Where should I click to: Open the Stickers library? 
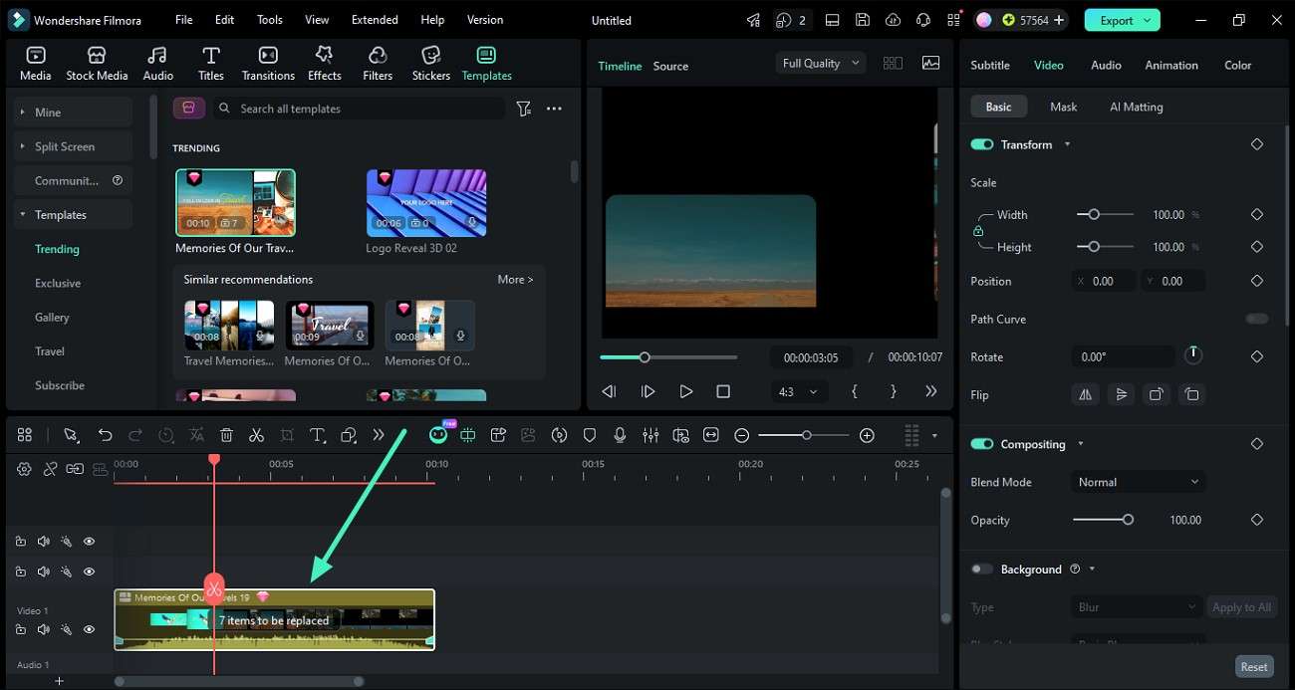click(x=430, y=63)
